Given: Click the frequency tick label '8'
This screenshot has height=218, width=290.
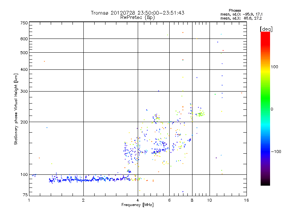Looking at the screenshot, I should point(192,200).
